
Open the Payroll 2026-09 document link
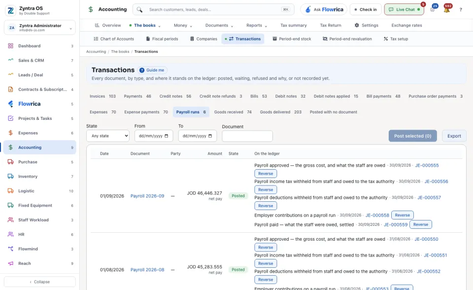point(147,196)
